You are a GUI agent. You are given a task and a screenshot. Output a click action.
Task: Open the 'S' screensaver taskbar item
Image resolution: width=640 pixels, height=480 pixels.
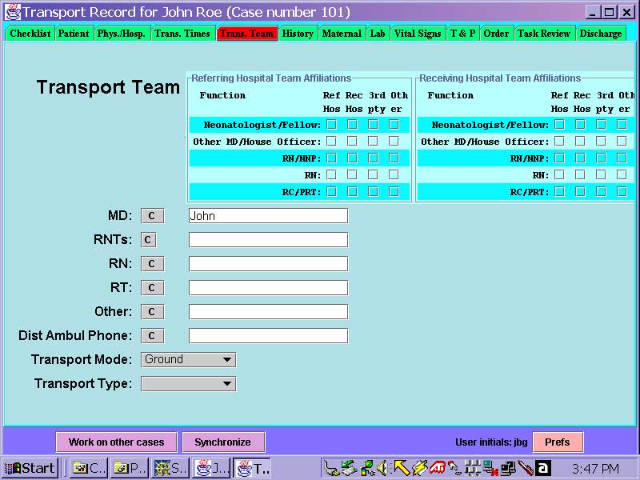point(170,467)
